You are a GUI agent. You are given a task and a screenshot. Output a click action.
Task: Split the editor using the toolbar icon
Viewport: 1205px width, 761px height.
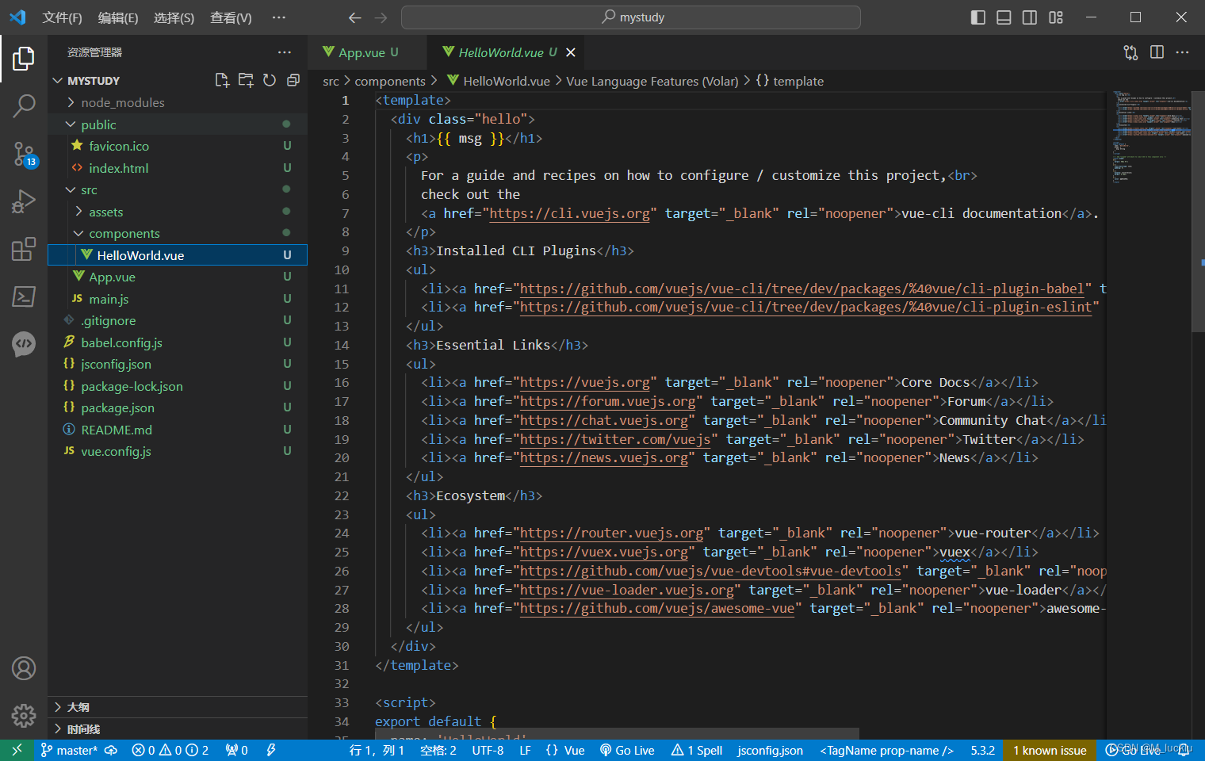pyautogui.click(x=1157, y=52)
